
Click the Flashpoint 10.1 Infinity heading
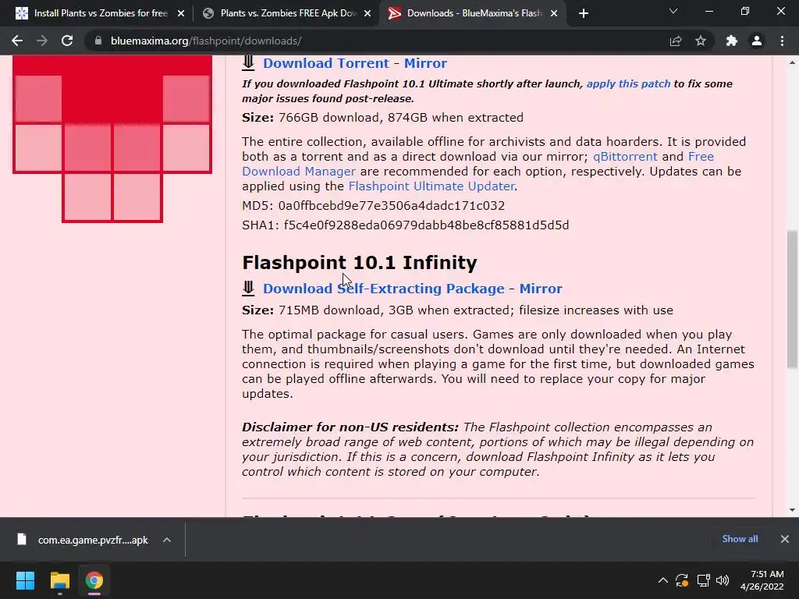[359, 262]
